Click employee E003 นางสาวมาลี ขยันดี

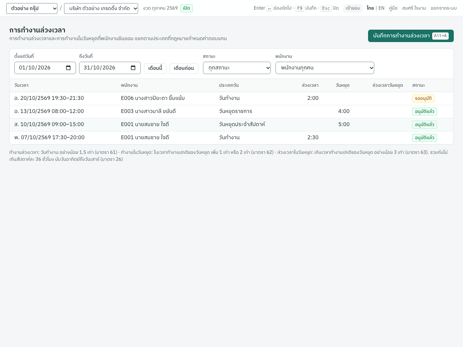tap(149, 111)
